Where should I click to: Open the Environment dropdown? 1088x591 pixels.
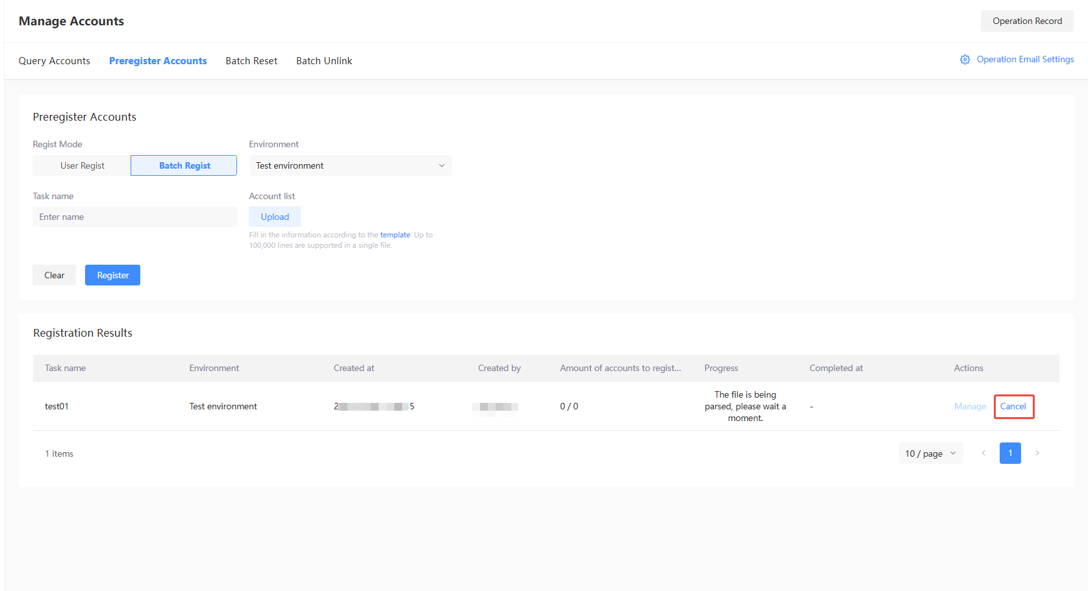click(x=350, y=165)
